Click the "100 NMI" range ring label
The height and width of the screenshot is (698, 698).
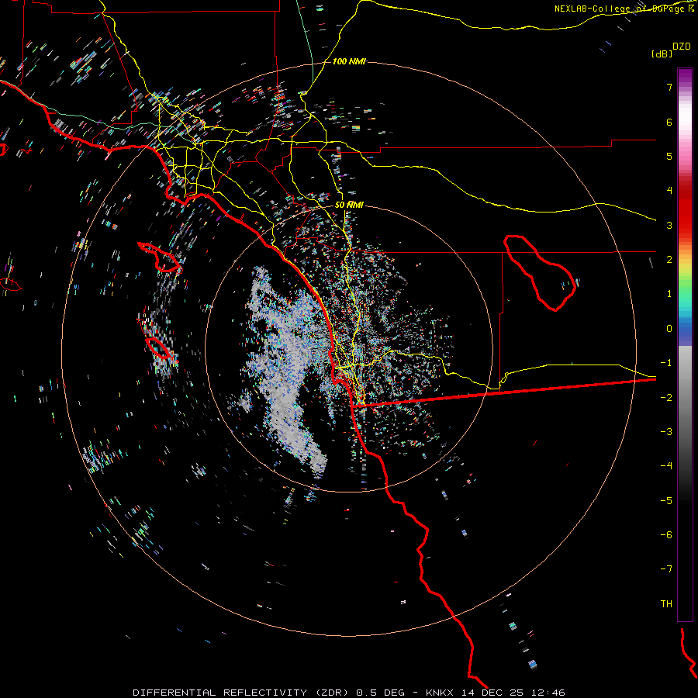(349, 61)
